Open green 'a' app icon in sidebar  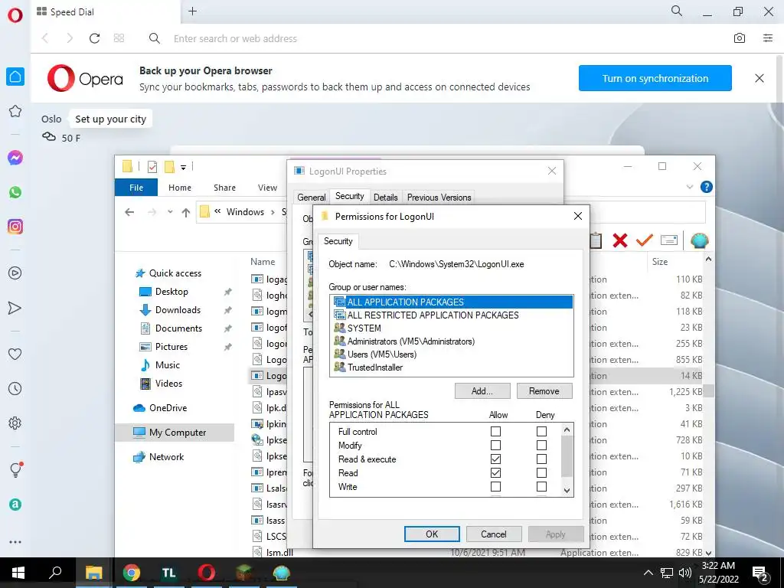[15, 504]
